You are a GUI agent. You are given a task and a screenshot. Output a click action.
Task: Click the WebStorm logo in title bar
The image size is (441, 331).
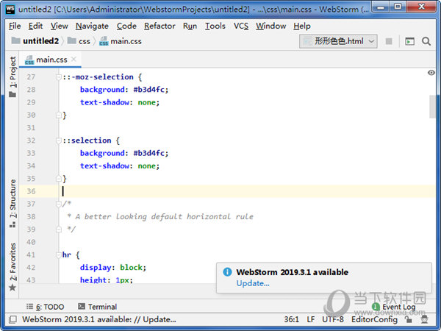click(x=10, y=10)
